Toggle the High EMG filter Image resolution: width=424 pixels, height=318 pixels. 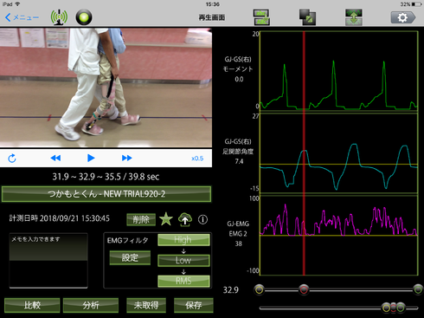[183, 240]
